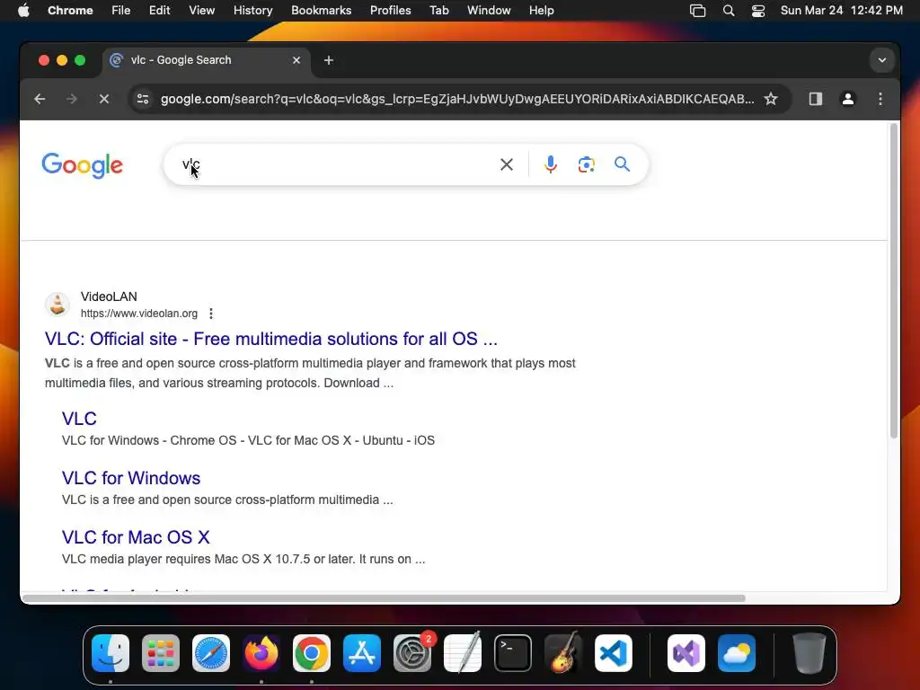Image resolution: width=920 pixels, height=690 pixels.
Task: Expand the tab search dropdown arrow
Action: coord(882,60)
